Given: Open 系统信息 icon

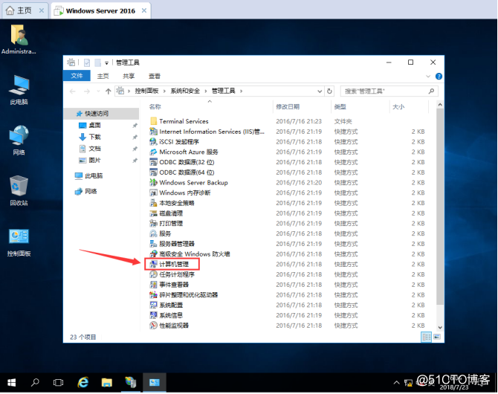Looking at the screenshot, I should 153,315.
